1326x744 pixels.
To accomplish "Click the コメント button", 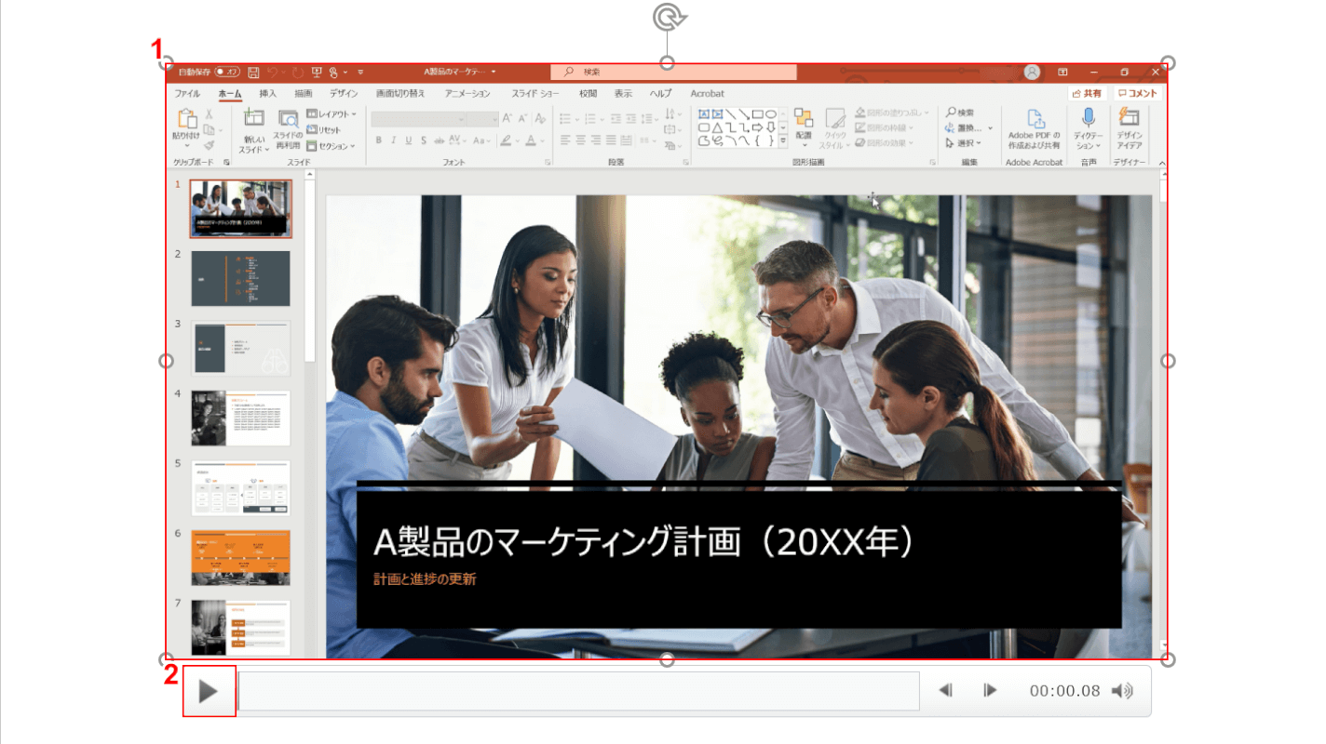I will (1138, 93).
